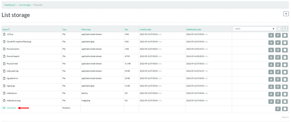
Task: Tick the code_aster.log checkbox
Action: click(x=285, y=72)
